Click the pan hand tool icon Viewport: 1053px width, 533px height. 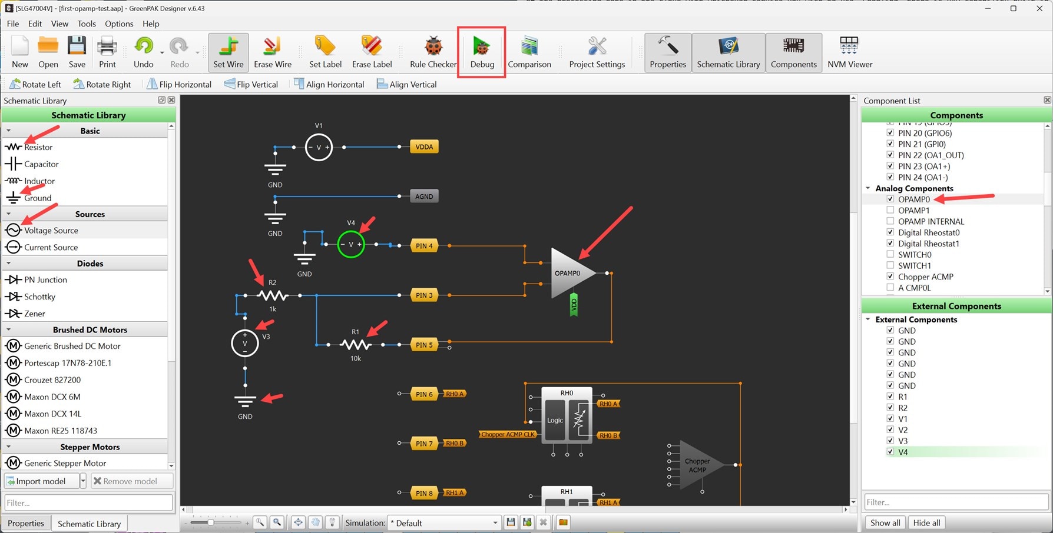(x=315, y=522)
